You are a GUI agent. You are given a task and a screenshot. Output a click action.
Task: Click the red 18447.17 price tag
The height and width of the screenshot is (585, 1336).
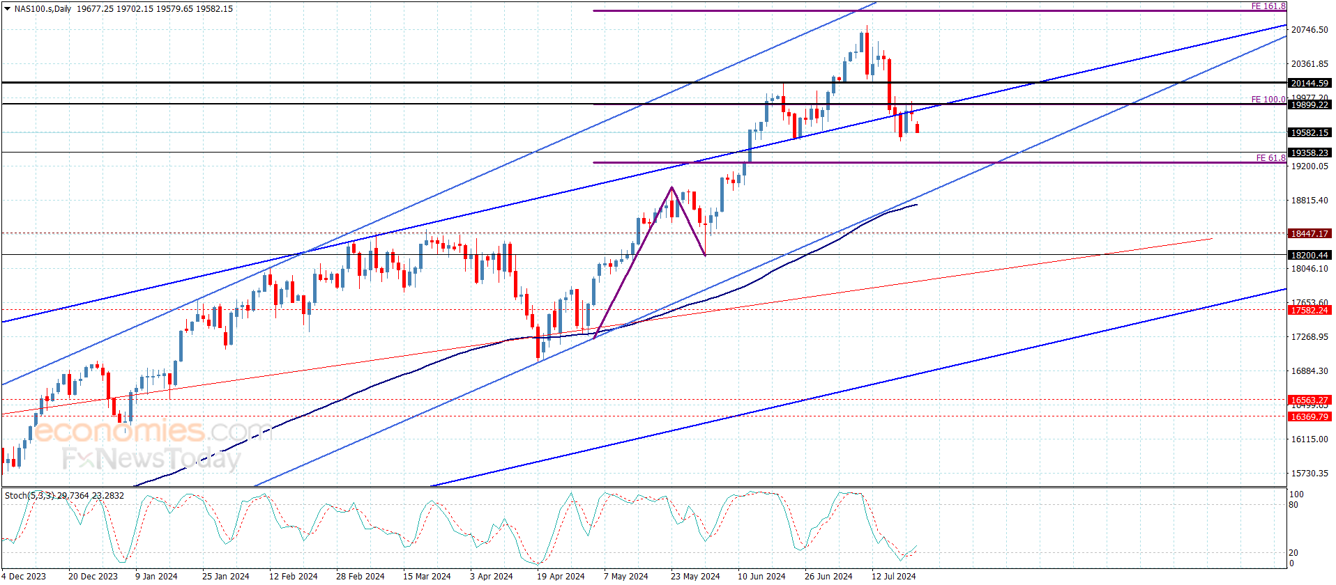1310,234
